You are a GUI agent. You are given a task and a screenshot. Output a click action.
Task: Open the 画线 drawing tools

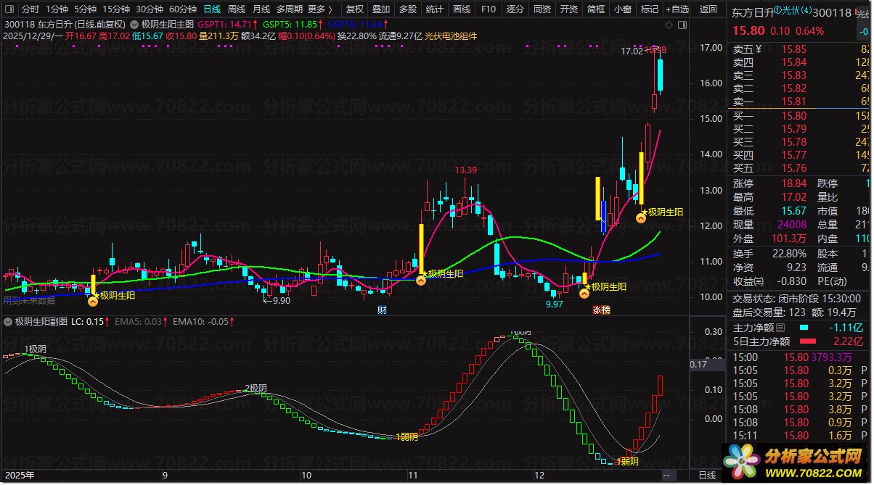(x=462, y=9)
